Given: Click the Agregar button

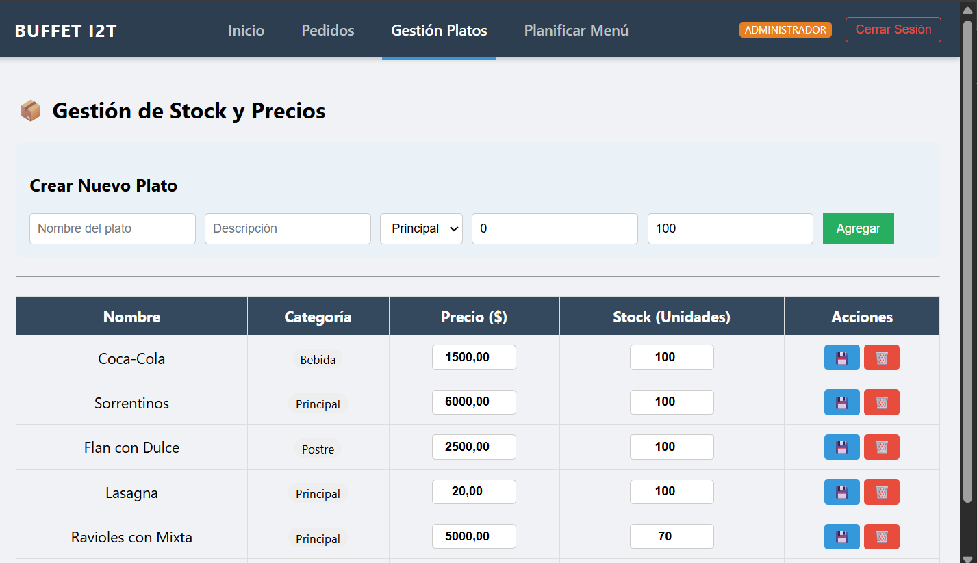Looking at the screenshot, I should coord(858,228).
